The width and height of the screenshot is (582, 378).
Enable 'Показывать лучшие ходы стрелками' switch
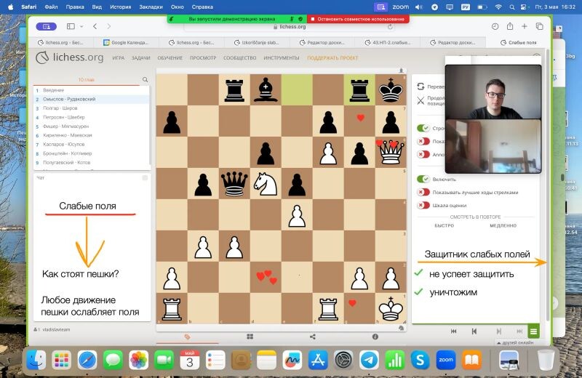click(423, 192)
